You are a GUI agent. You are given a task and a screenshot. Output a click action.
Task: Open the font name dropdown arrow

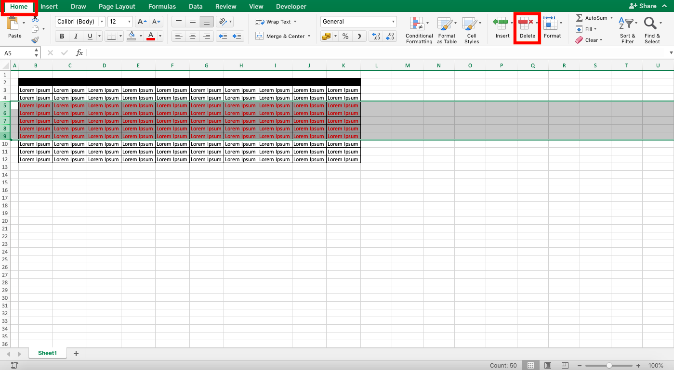click(101, 22)
